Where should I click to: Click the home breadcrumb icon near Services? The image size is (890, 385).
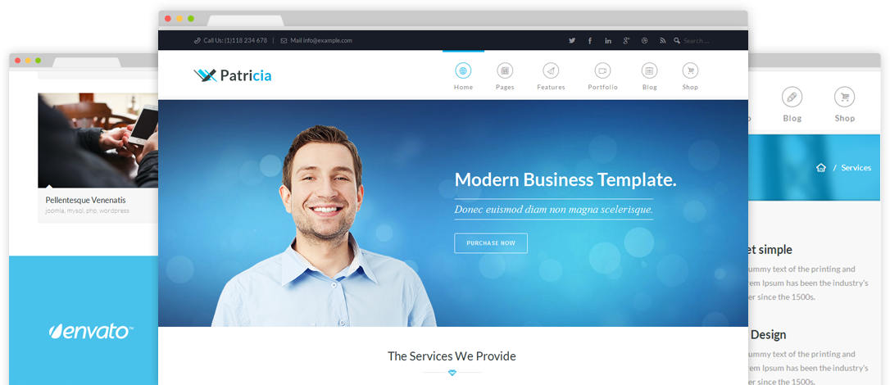[x=821, y=168]
